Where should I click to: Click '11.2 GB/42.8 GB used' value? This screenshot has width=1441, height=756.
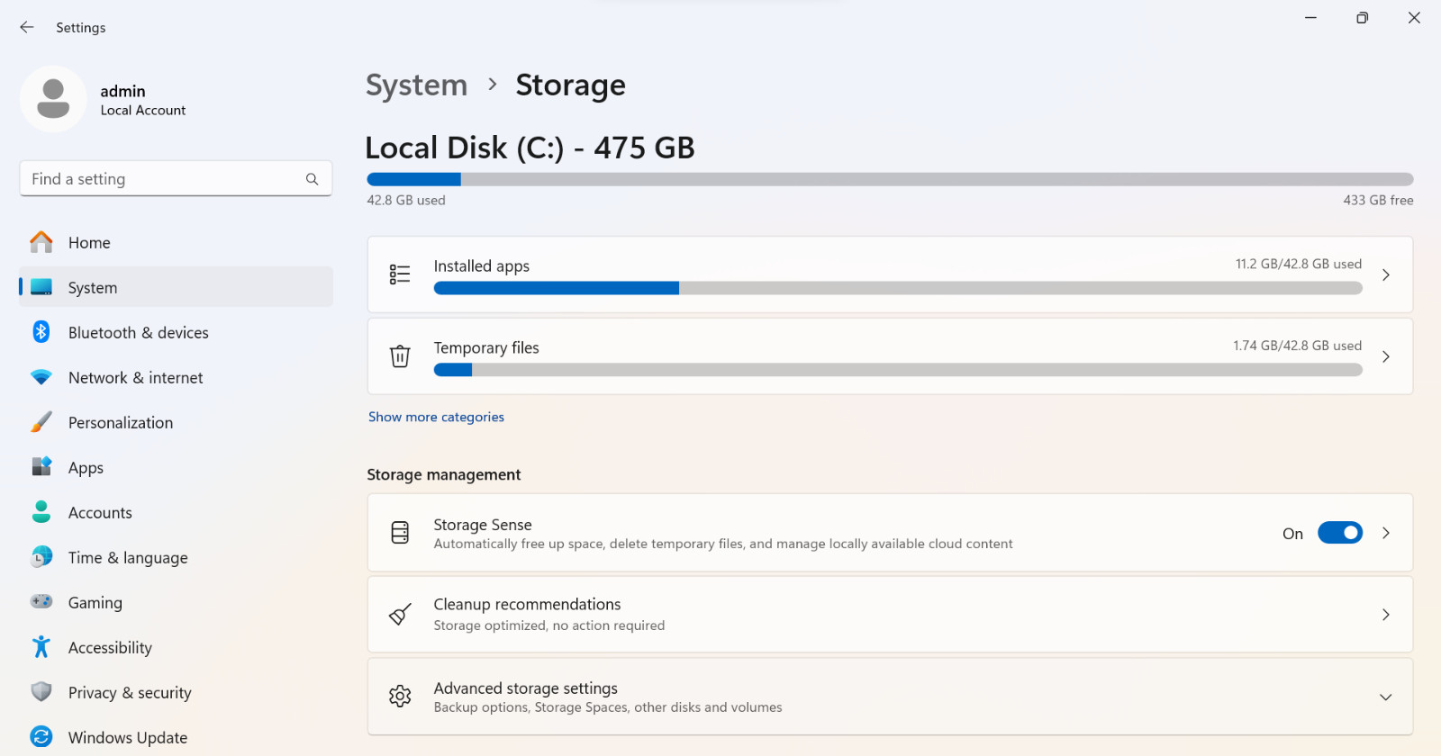point(1299,264)
